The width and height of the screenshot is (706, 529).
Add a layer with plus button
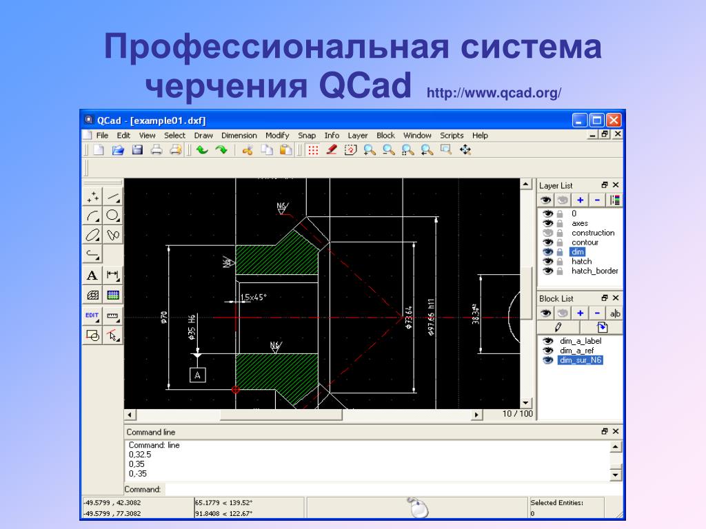click(580, 200)
